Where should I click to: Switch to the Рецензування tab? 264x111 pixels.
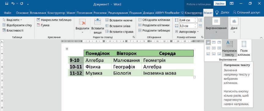(x=118, y=13)
